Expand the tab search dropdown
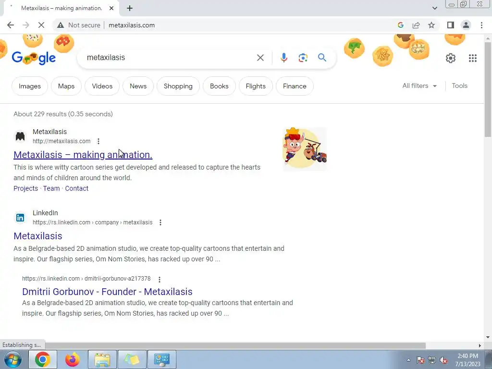 click(434, 8)
